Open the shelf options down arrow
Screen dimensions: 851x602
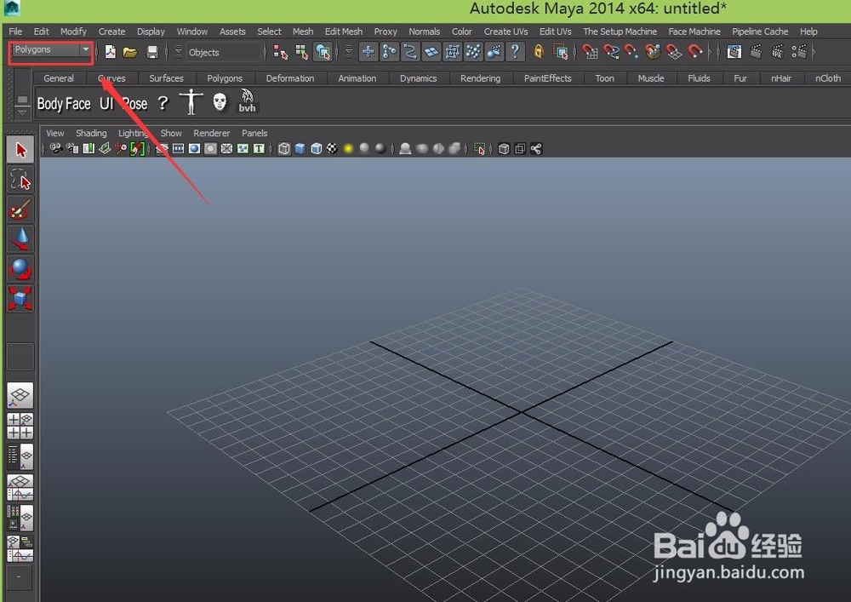pyautogui.click(x=22, y=112)
